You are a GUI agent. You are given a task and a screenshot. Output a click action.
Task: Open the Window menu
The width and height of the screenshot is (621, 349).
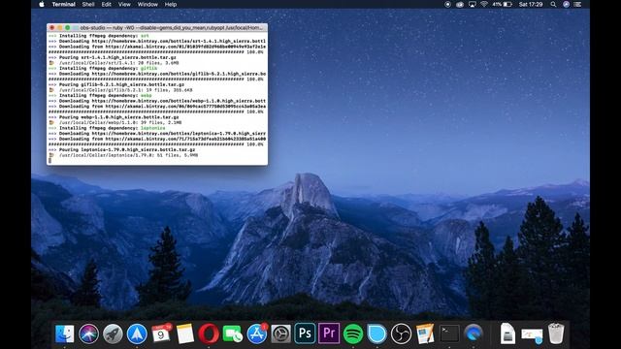(147, 4)
